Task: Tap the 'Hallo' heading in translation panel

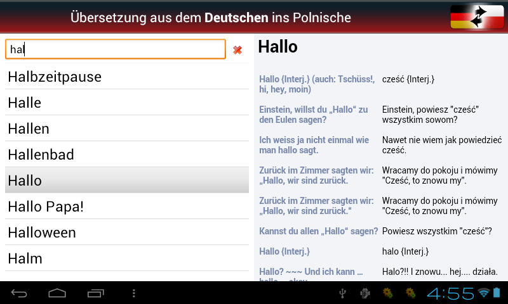Action: click(277, 46)
